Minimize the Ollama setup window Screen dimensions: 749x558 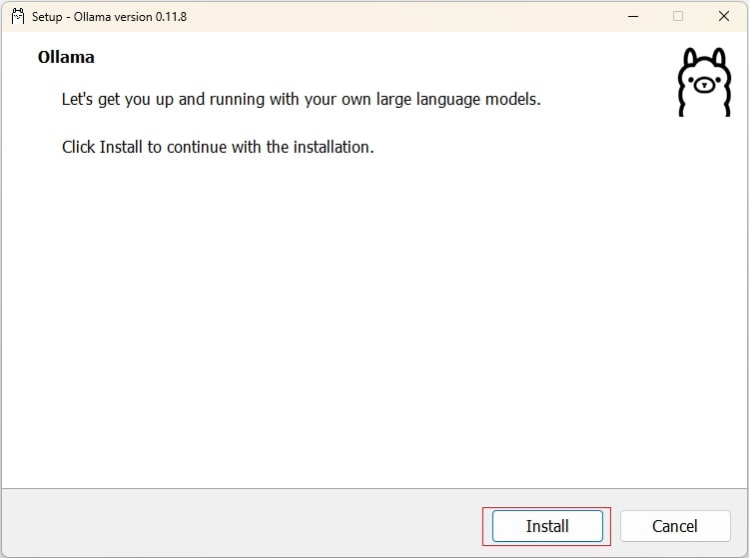click(x=632, y=16)
